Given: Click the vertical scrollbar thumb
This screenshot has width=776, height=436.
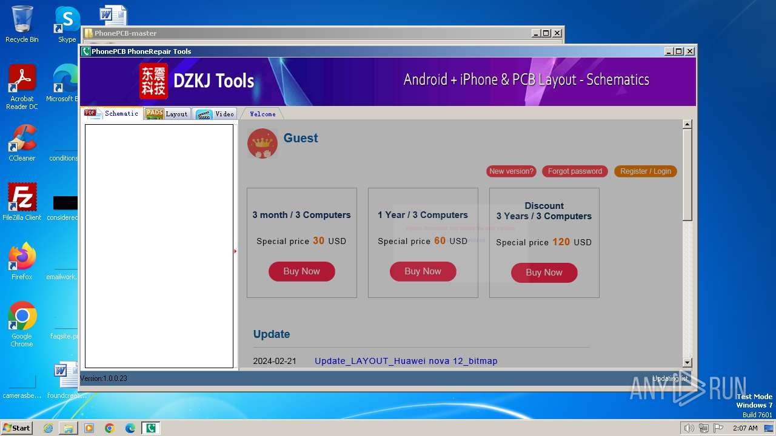Looking at the screenshot, I should [x=687, y=174].
